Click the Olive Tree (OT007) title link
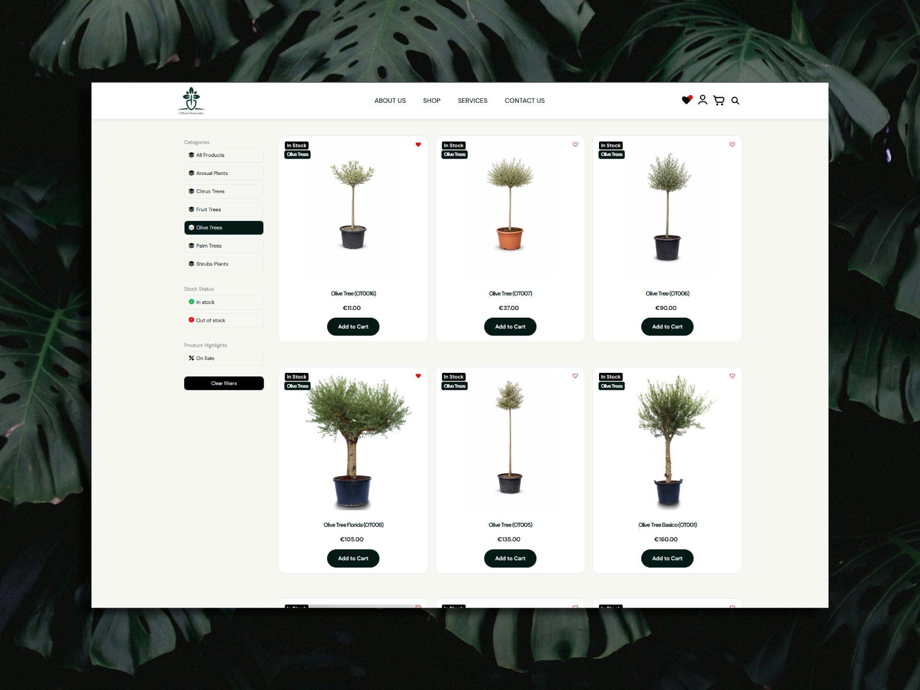Image resolution: width=920 pixels, height=690 pixels. coord(510,294)
